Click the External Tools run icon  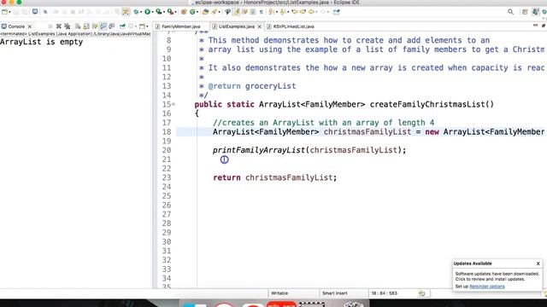point(170,12)
